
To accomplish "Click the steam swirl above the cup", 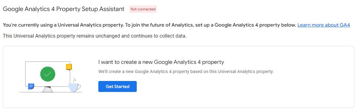I will tap(74, 80).
